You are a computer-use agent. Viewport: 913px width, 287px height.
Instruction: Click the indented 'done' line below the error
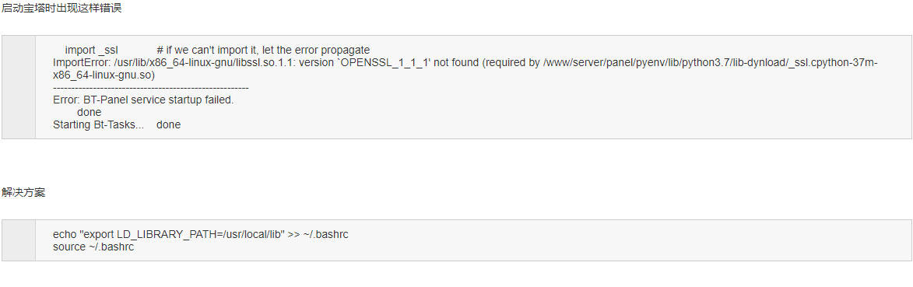[x=89, y=112]
